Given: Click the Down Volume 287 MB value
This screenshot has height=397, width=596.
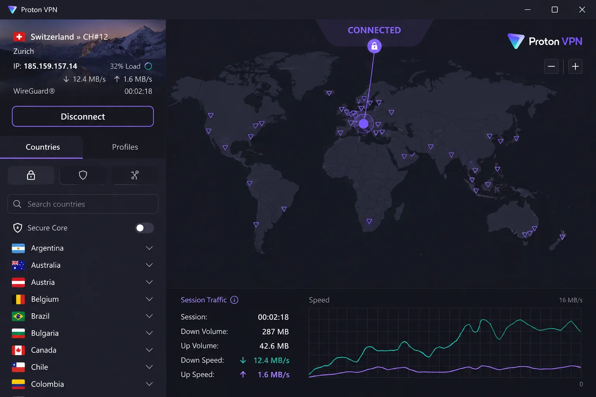Looking at the screenshot, I should pos(275,332).
